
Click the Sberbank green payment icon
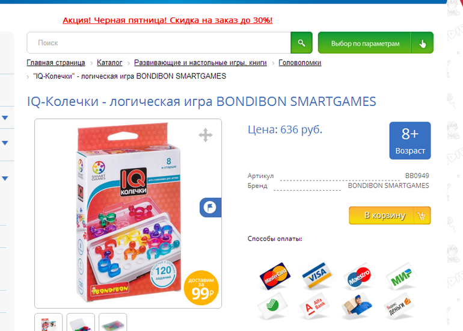point(272,306)
